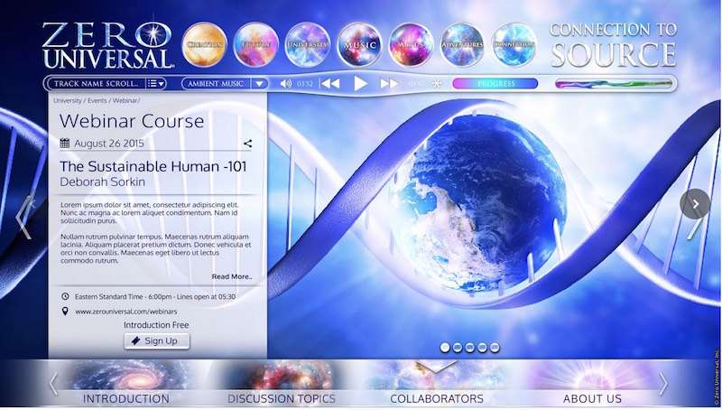Click the Sign Up button
722x410 pixels.
156,340
